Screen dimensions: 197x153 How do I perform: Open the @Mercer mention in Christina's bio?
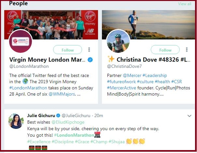[132, 75]
